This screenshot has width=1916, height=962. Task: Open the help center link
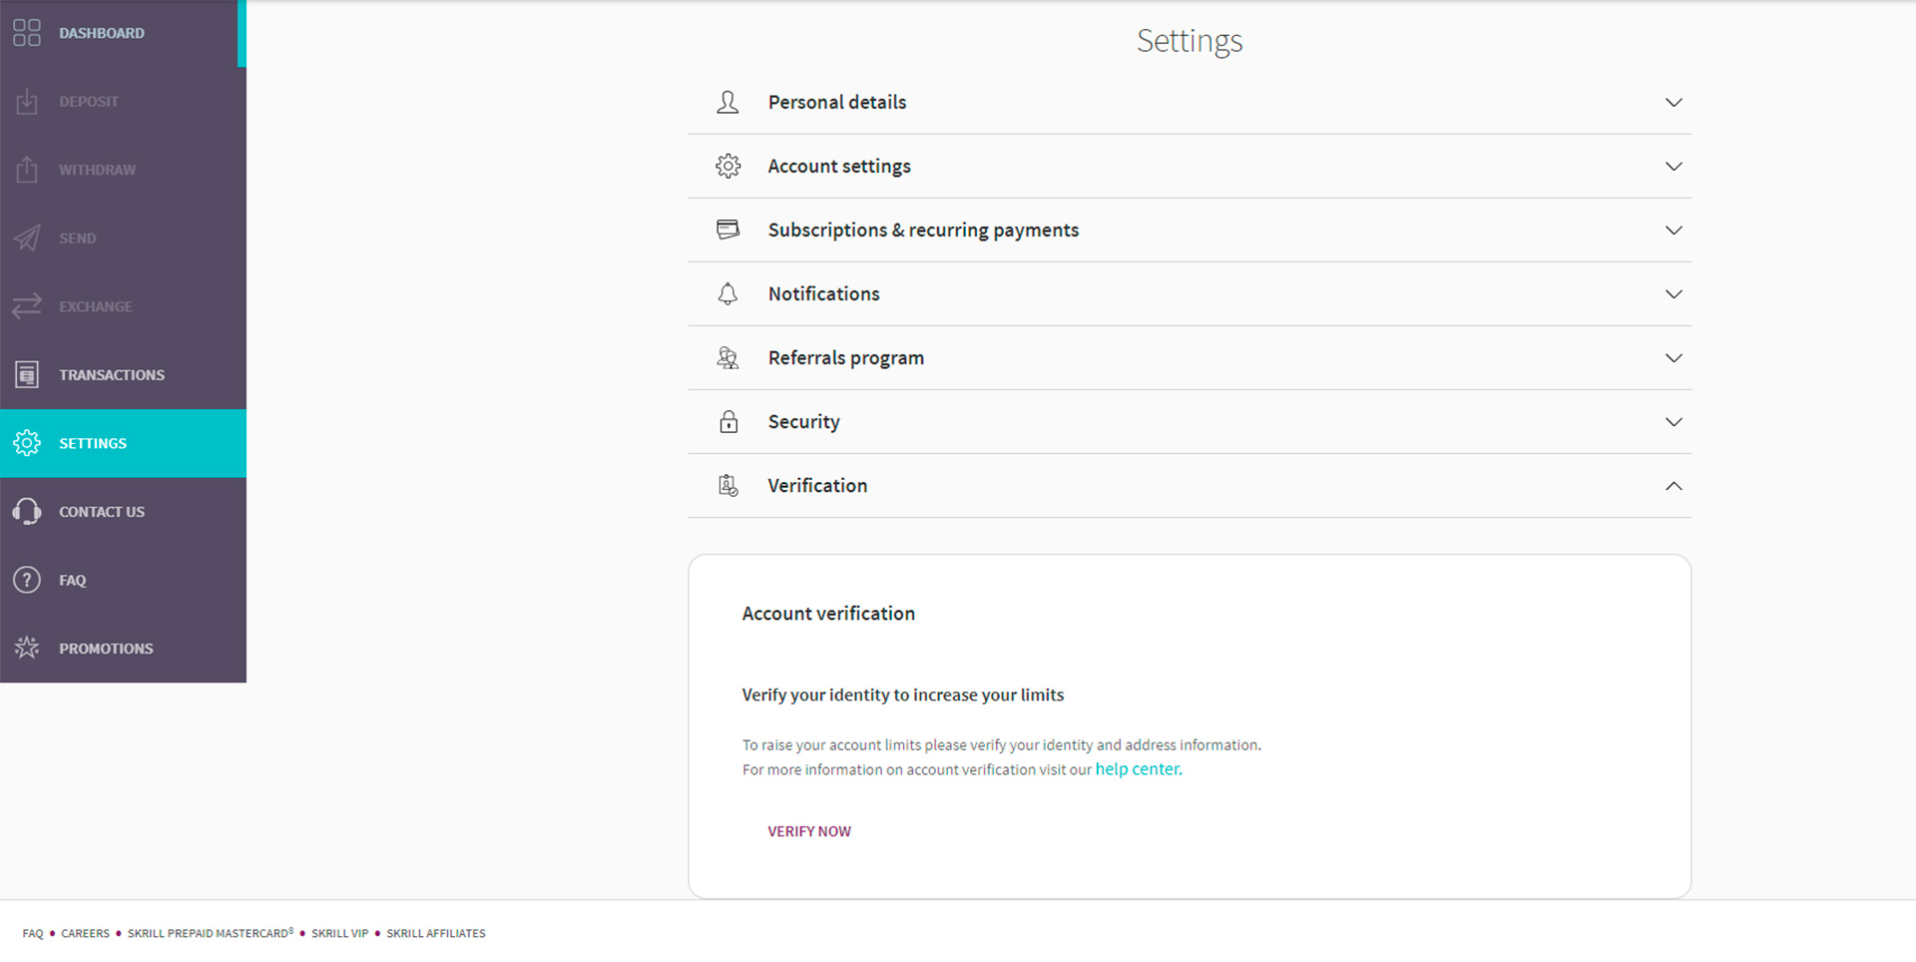pyautogui.click(x=1136, y=768)
